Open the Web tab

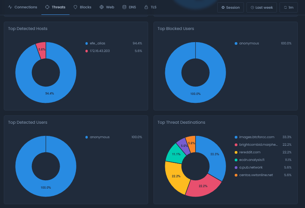pos(107,7)
